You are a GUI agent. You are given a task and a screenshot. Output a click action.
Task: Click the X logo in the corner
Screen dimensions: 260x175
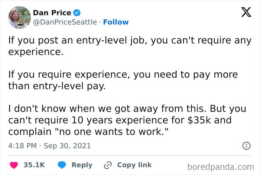tap(246, 12)
